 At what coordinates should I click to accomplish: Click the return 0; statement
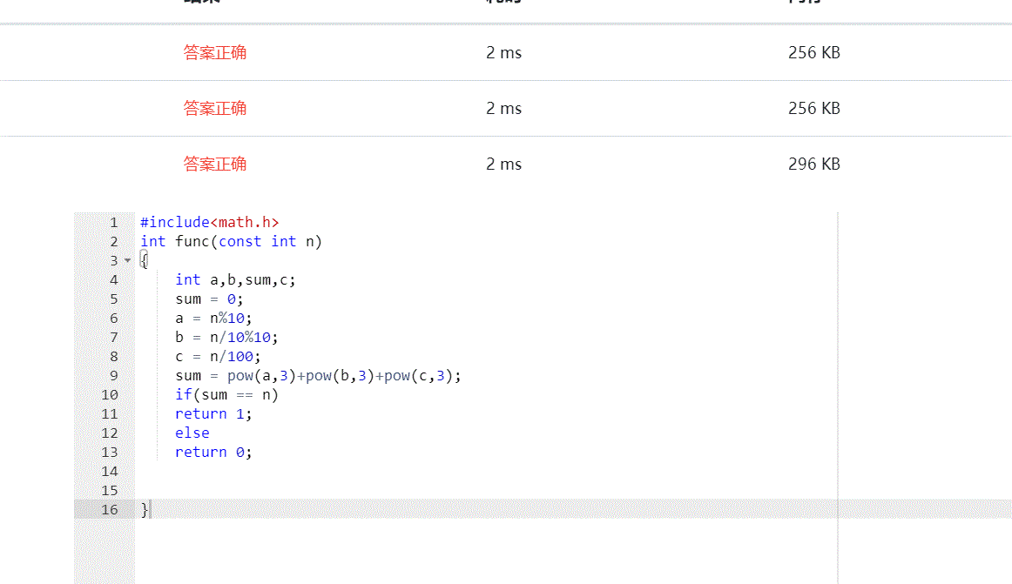click(x=213, y=453)
